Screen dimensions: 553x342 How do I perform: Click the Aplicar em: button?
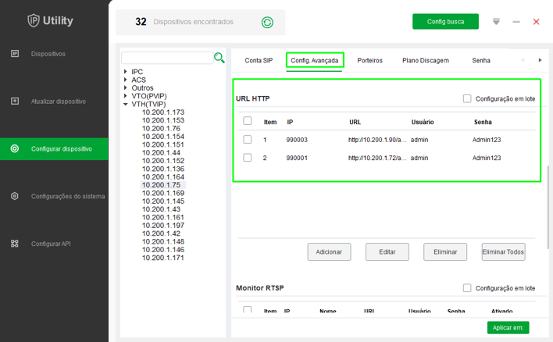point(508,327)
